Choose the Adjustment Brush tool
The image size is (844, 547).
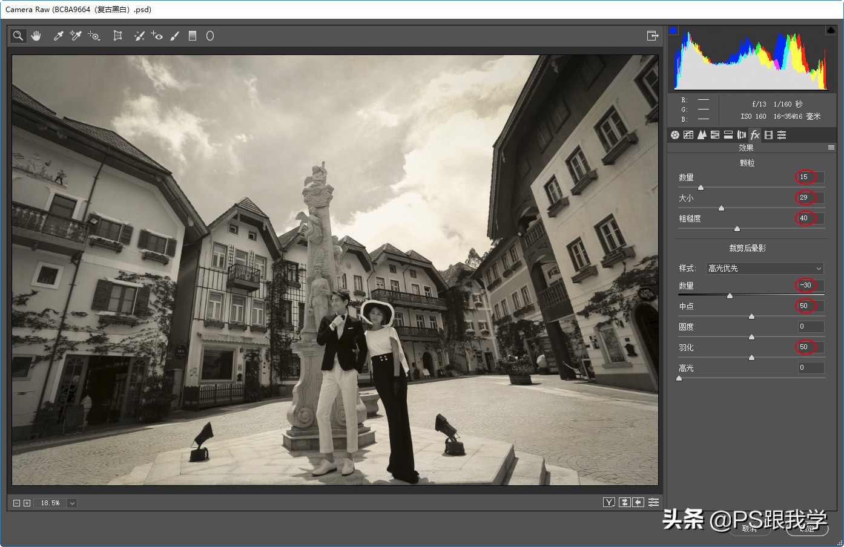tap(175, 36)
